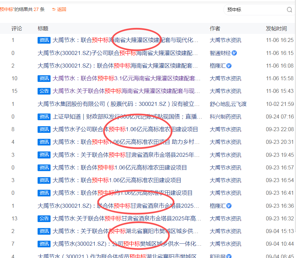296x258 pixels.
Task: Click author 大禹节水资讯 on 09-23 22:08 row
Action: tap(225, 129)
